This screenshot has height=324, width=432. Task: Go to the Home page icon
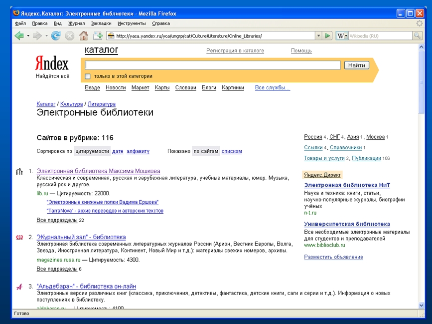(x=84, y=36)
